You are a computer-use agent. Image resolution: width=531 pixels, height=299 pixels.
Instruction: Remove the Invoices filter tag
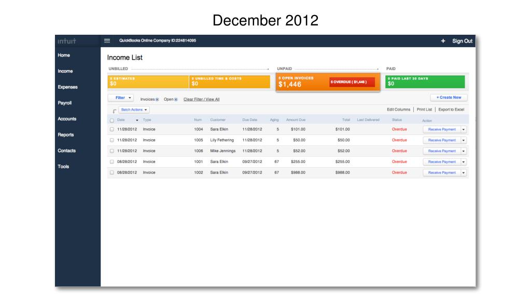point(157,100)
